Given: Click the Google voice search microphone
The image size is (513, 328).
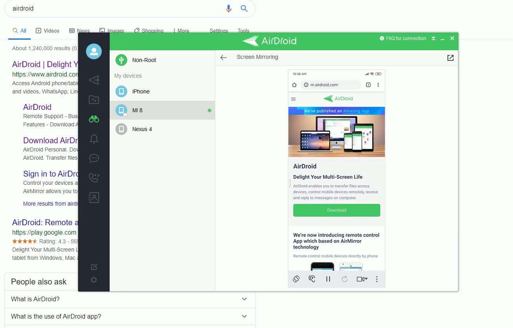Looking at the screenshot, I should (x=229, y=9).
